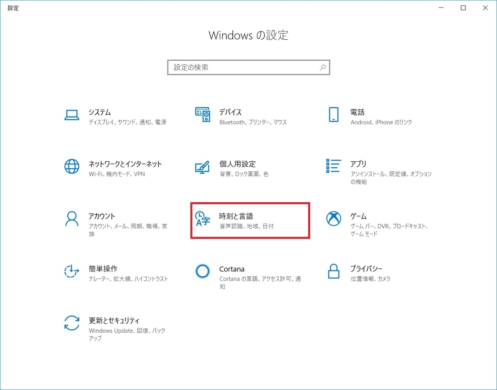Click the 'ナレーター、拡大鏡、ハイコントラスト' description
The width and height of the screenshot is (497, 390).
(128, 279)
